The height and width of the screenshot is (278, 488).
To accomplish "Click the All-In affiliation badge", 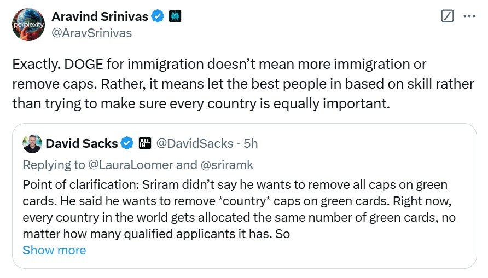I will (x=145, y=143).
